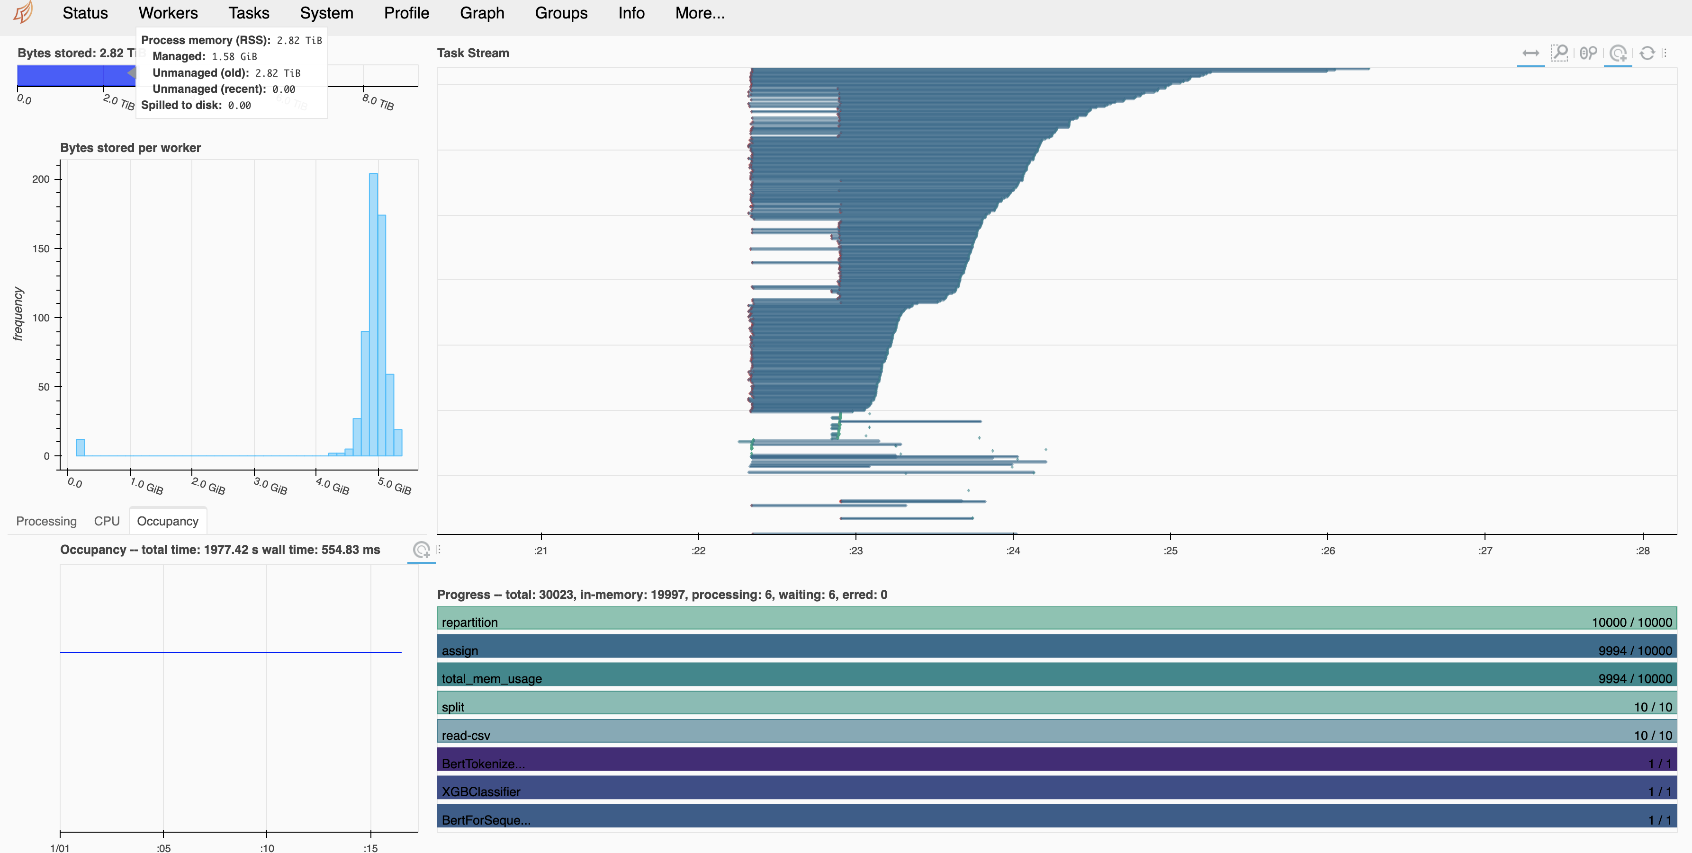Click the '200' tick on frequency axis

tap(41, 179)
